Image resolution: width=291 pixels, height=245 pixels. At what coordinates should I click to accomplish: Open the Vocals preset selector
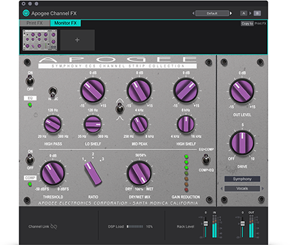tap(242, 189)
